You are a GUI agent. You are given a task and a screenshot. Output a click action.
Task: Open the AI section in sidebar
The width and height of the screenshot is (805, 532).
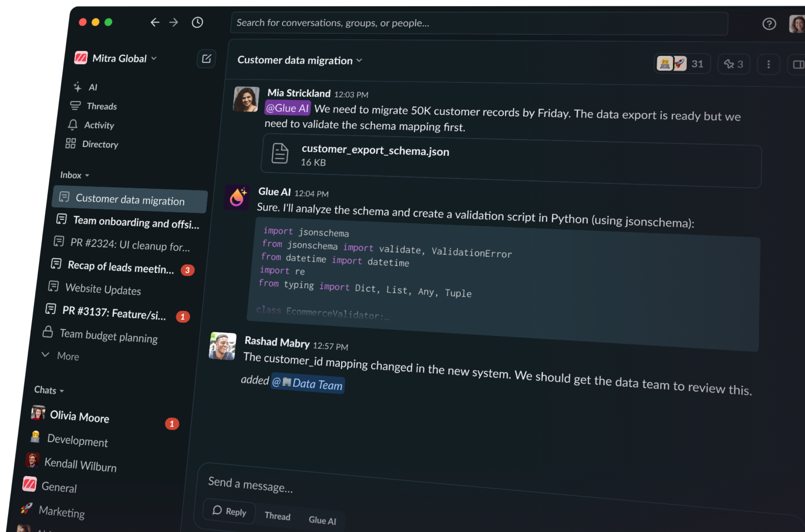coord(92,87)
